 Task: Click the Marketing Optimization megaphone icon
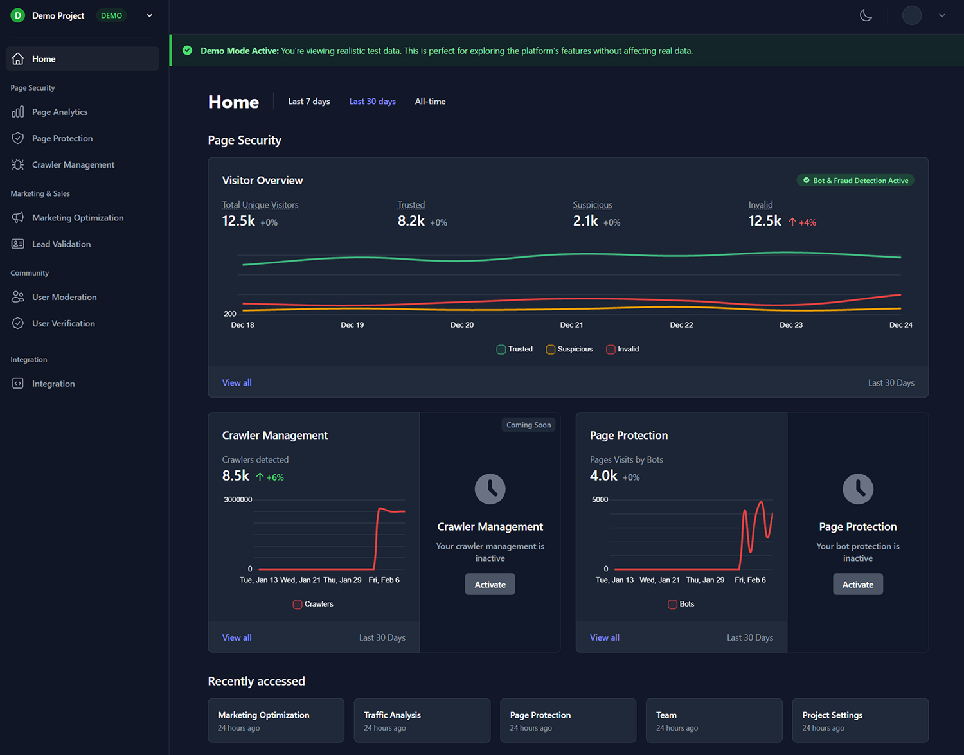point(18,218)
